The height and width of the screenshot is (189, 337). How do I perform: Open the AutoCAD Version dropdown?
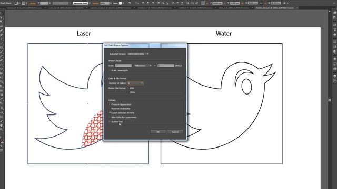coord(138,54)
